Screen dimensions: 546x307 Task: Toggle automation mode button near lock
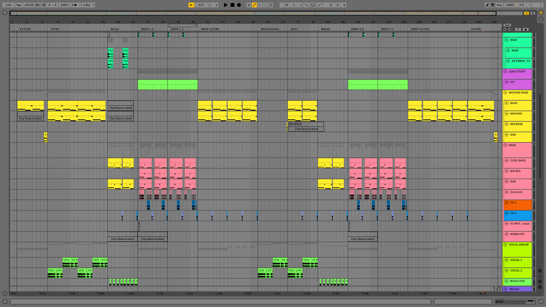pyautogui.click(x=518, y=29)
